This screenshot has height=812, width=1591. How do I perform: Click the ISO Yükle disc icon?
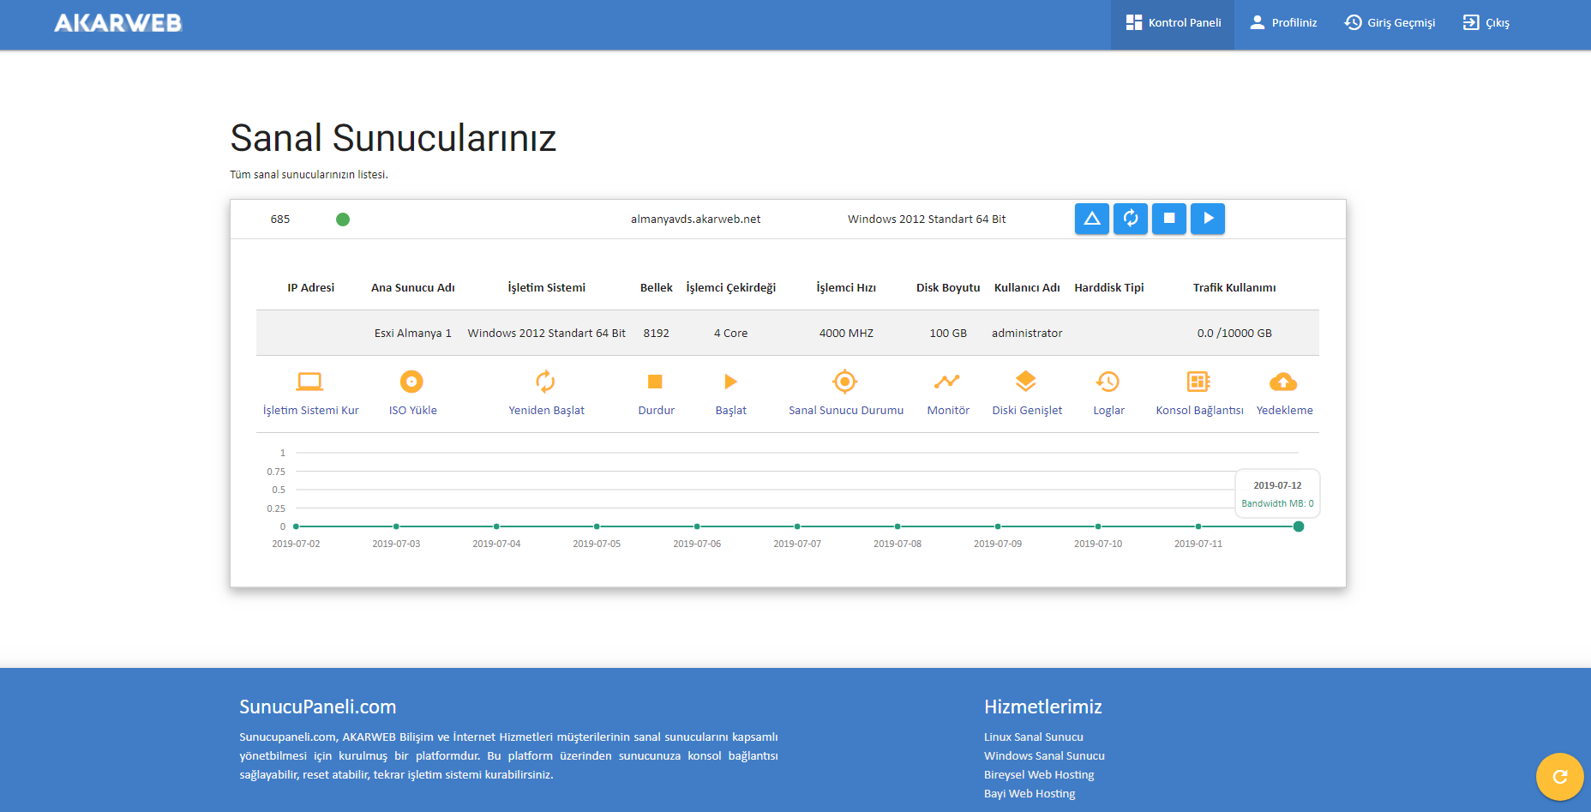tap(411, 382)
